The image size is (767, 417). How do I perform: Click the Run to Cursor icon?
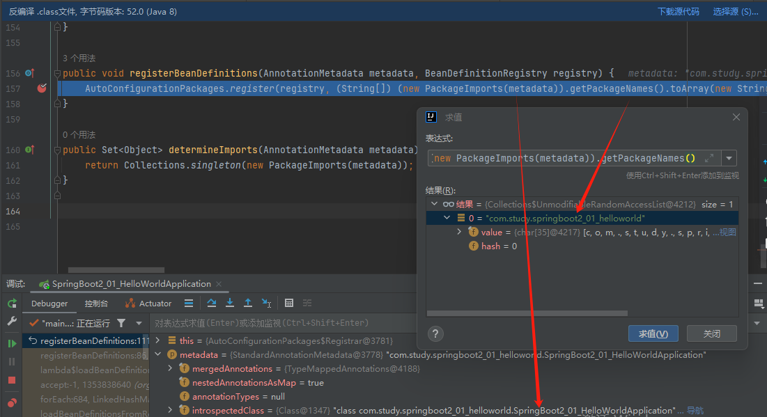[x=266, y=304]
